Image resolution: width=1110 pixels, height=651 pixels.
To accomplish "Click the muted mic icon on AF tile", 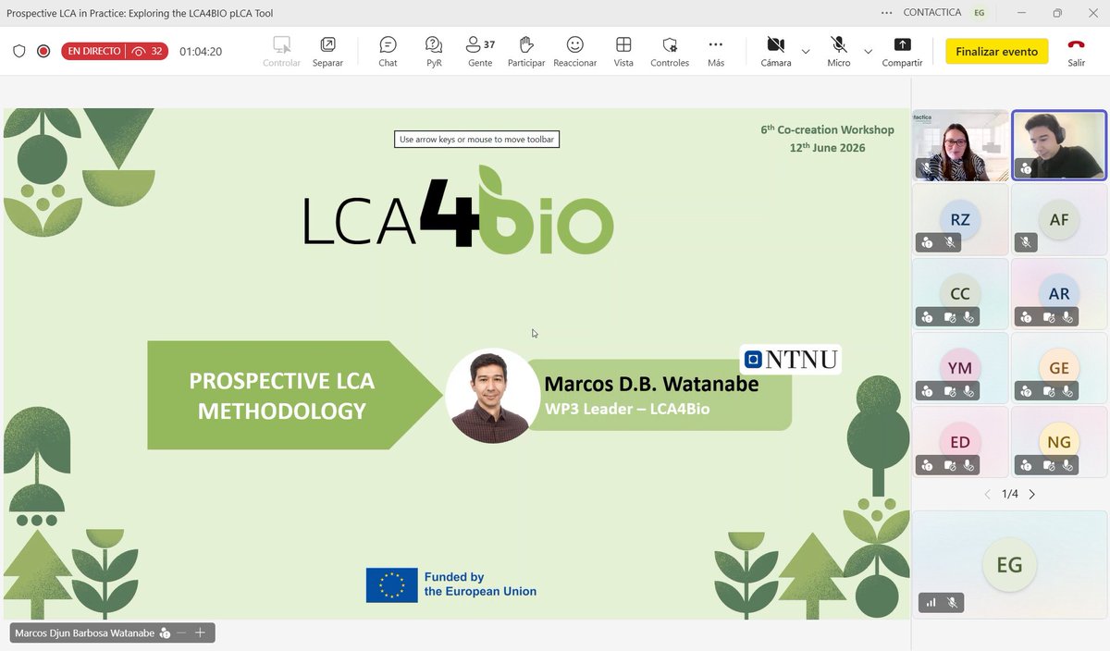I will pyautogui.click(x=1026, y=242).
